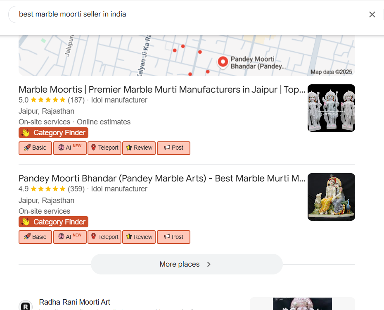Click AI NEW button for Pandey Moorti
Image resolution: width=384 pixels, height=310 pixels.
(70, 237)
